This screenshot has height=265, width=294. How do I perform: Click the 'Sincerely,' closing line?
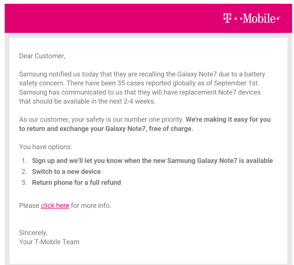(33, 233)
